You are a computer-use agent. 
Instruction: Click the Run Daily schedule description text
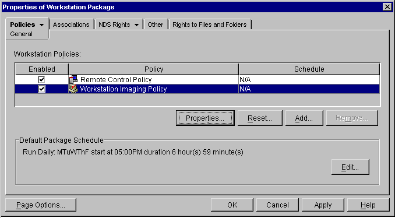coord(133,152)
